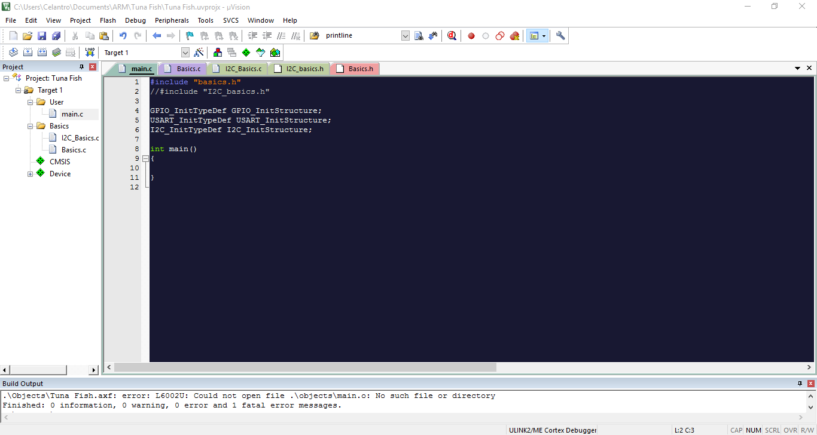Open the Peripherals menu
Screen dimensions: 817x435
[172, 20]
